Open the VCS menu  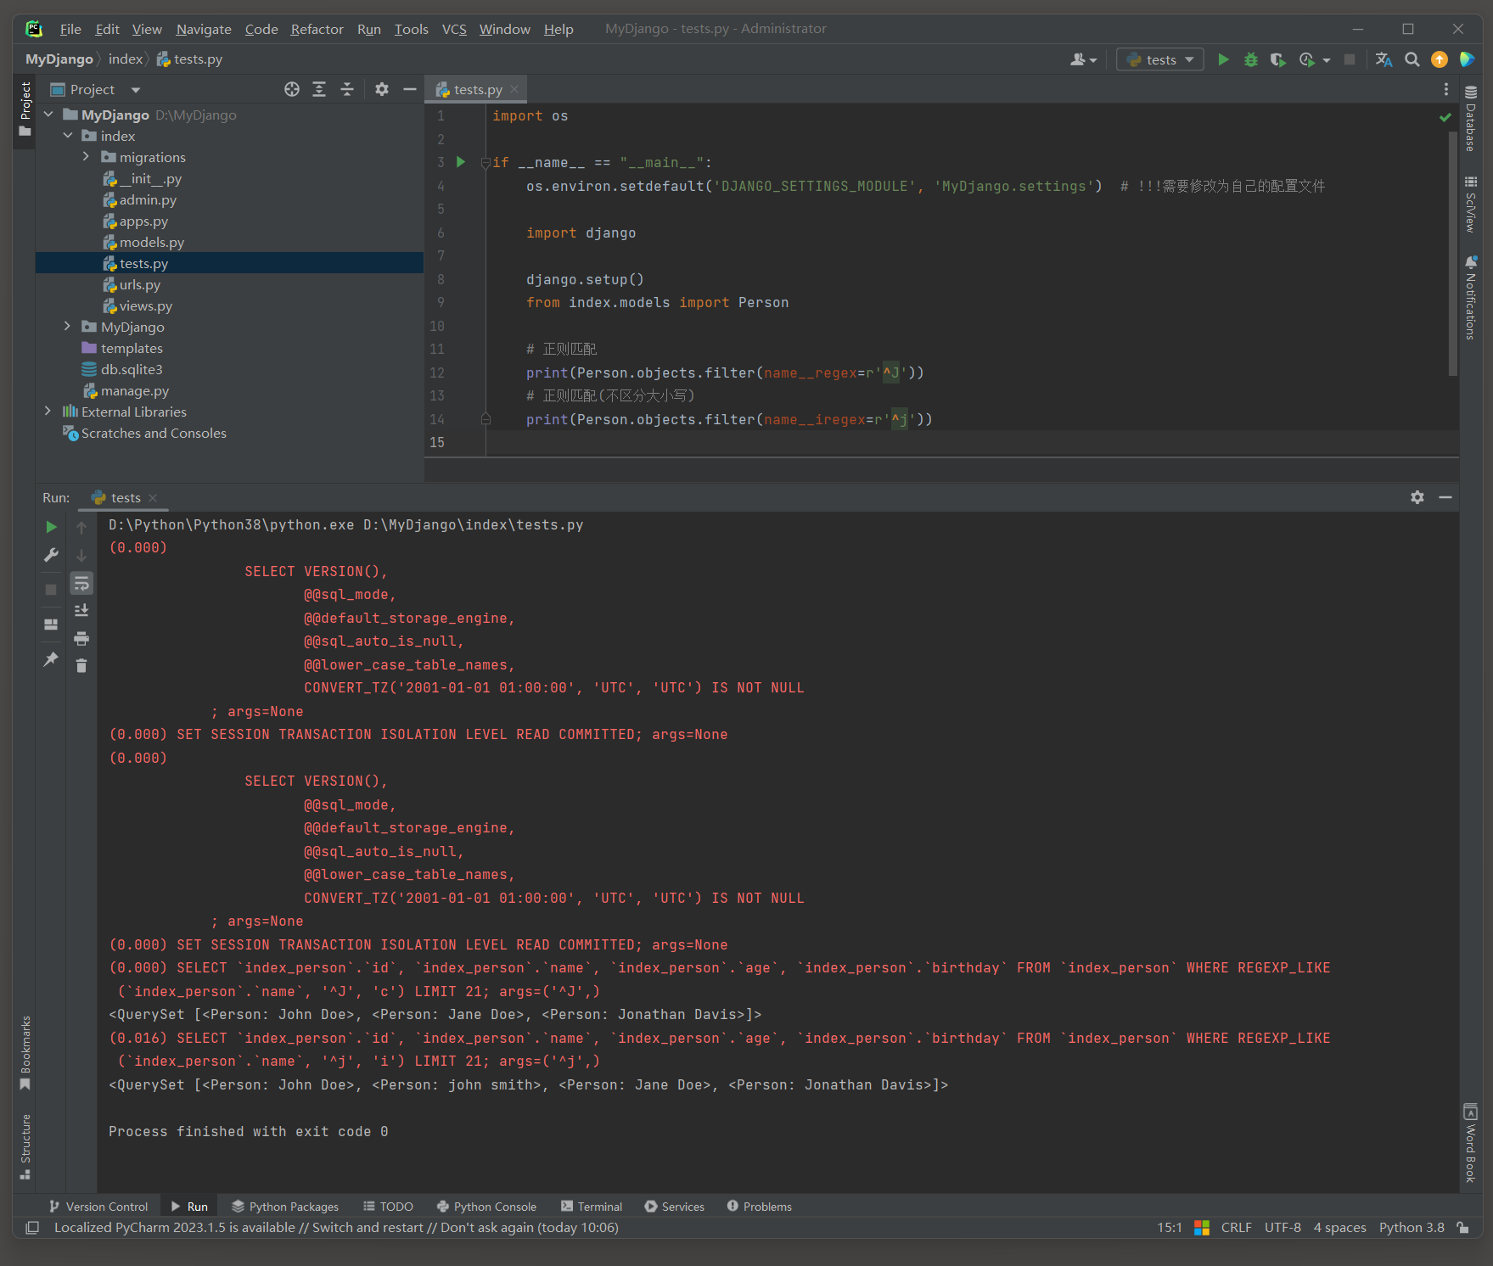(454, 29)
